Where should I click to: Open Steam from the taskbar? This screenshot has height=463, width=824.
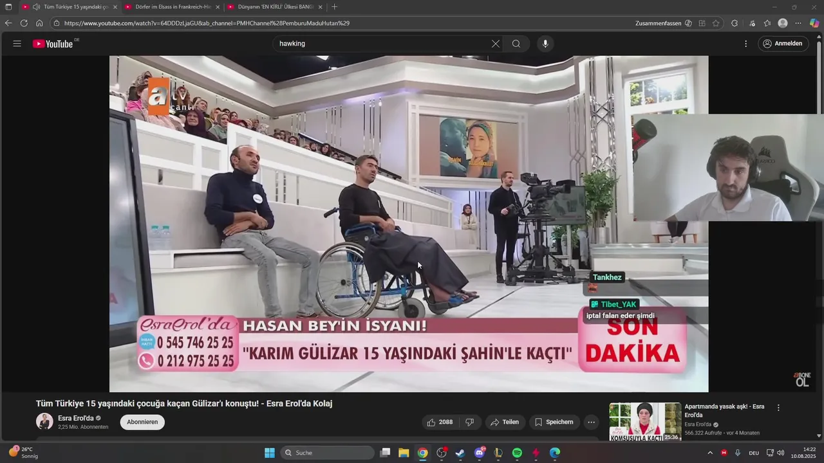(460, 453)
